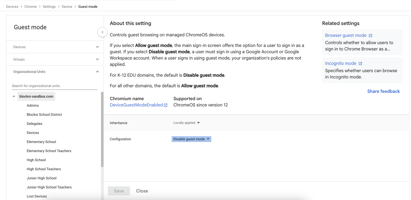
Task: Go to Chrome in the breadcrumb
Action: pyautogui.click(x=31, y=7)
